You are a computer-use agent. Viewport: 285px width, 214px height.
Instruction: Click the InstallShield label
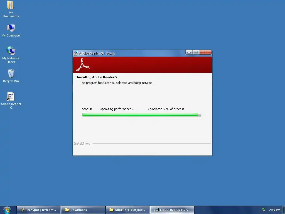[x=82, y=144]
